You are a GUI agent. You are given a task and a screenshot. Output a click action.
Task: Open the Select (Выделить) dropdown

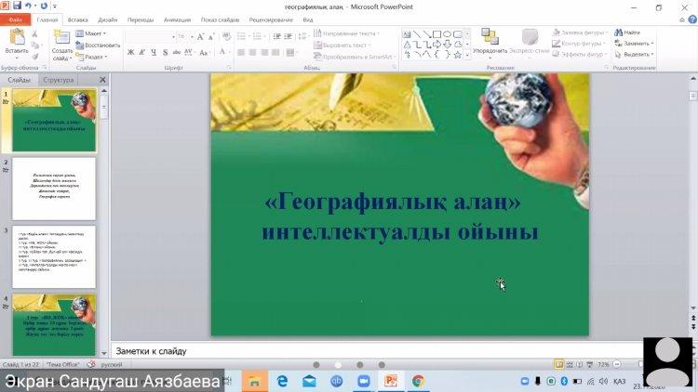(637, 54)
